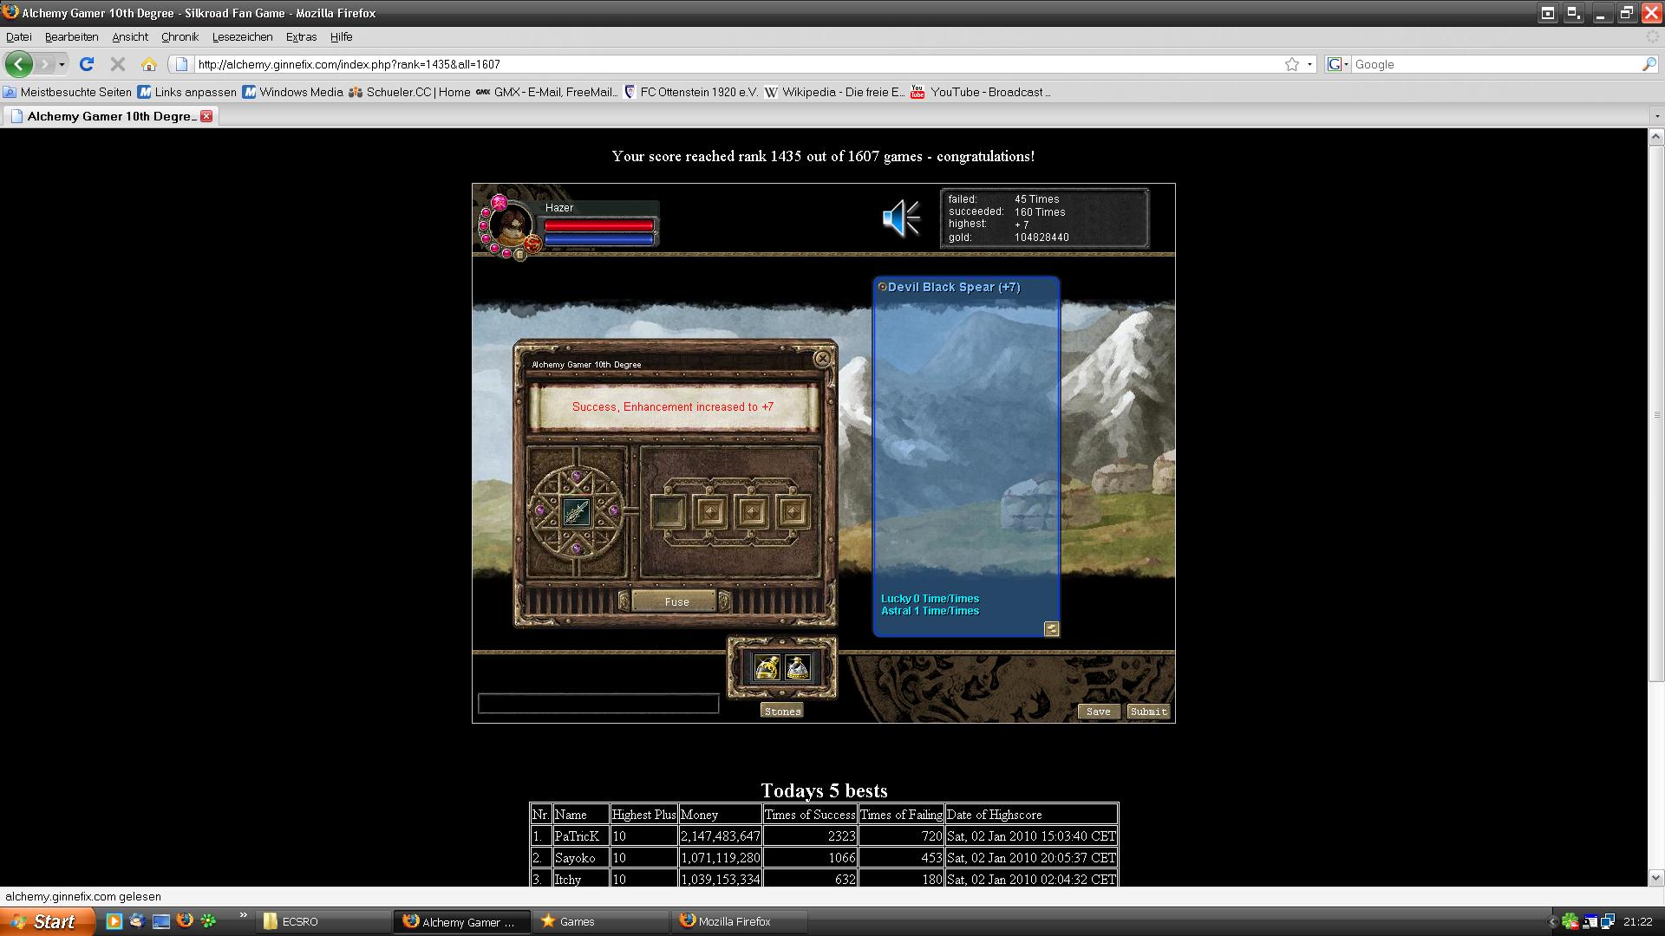
Task: Click the small arrow icon in item tooltip
Action: 1051,629
